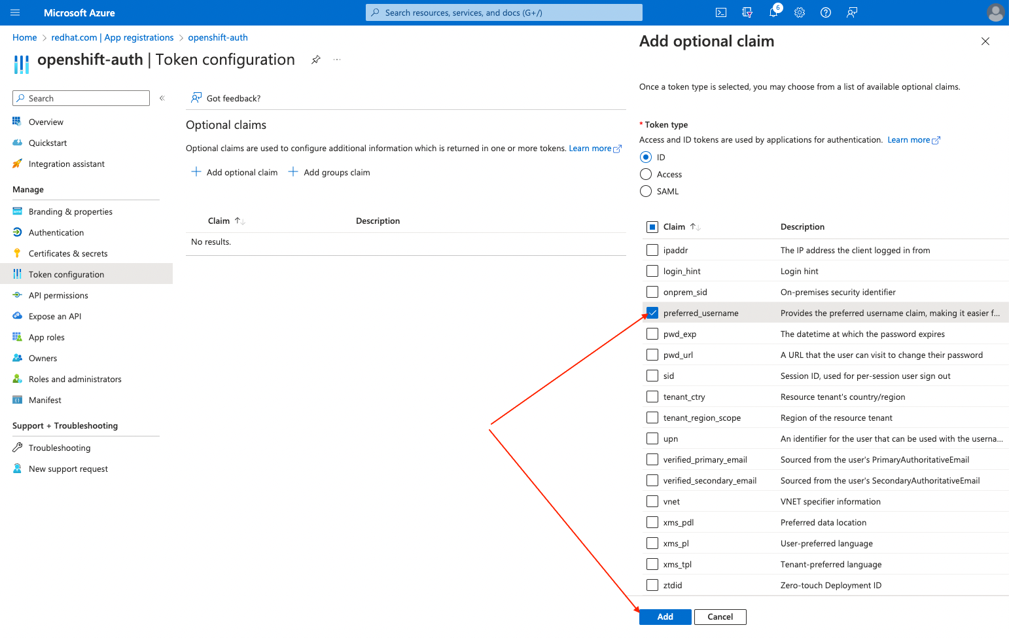This screenshot has width=1009, height=638.
Task: Click Add groups claim
Action: [330, 172]
